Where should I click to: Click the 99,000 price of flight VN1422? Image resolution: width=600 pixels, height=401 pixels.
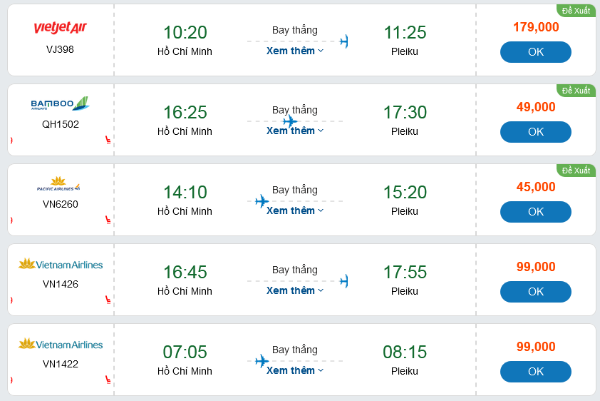coord(536,347)
